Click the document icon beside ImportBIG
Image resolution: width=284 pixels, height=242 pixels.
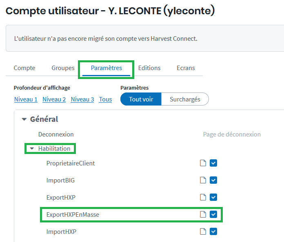203,180
